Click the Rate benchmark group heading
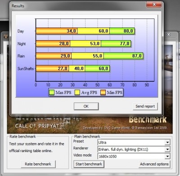This screenshot has height=176, width=180. [22, 136]
